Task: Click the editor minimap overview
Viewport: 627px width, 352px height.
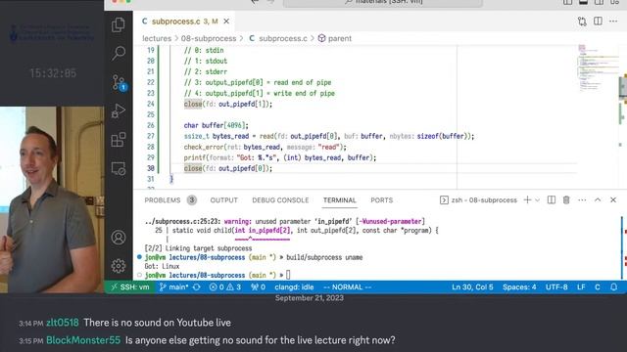Action: click(598, 67)
